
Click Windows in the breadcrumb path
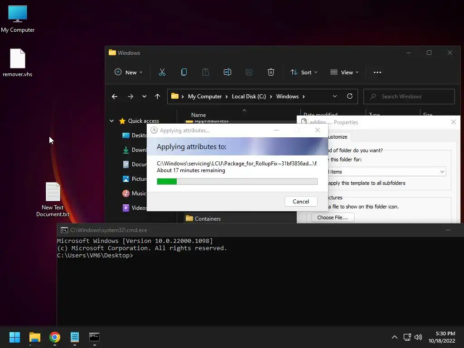coord(287,97)
